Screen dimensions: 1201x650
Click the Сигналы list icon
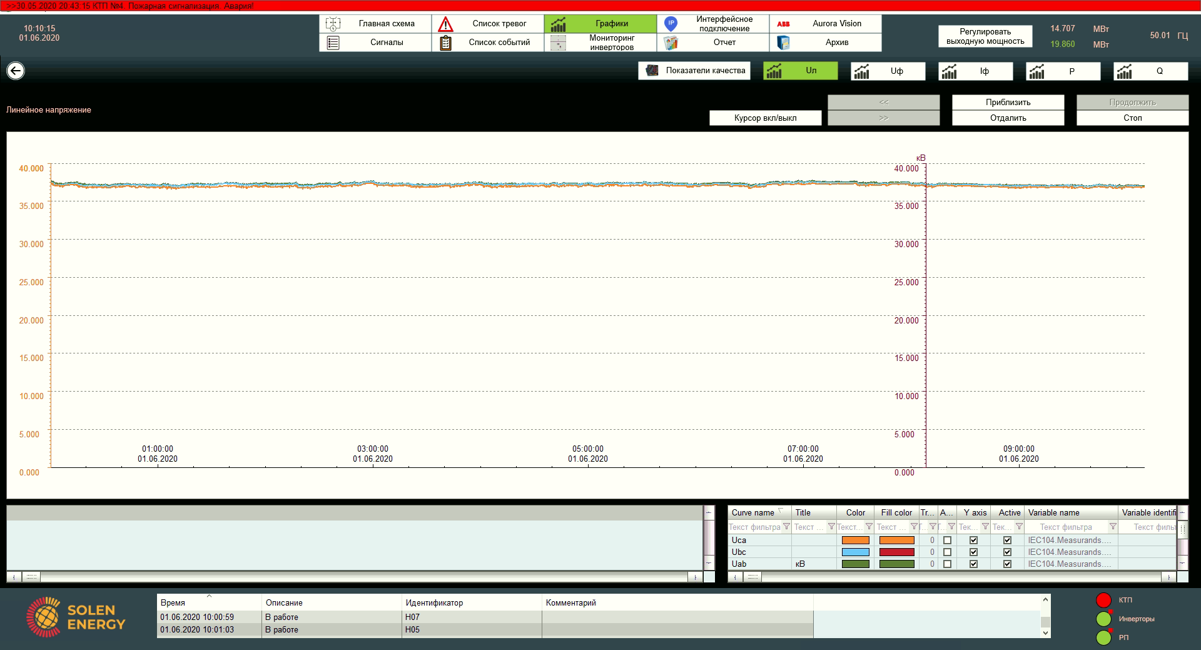[x=333, y=43]
